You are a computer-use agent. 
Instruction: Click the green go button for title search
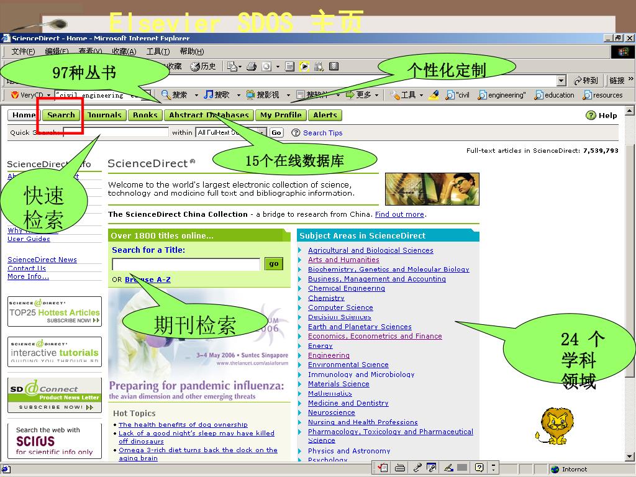(274, 263)
